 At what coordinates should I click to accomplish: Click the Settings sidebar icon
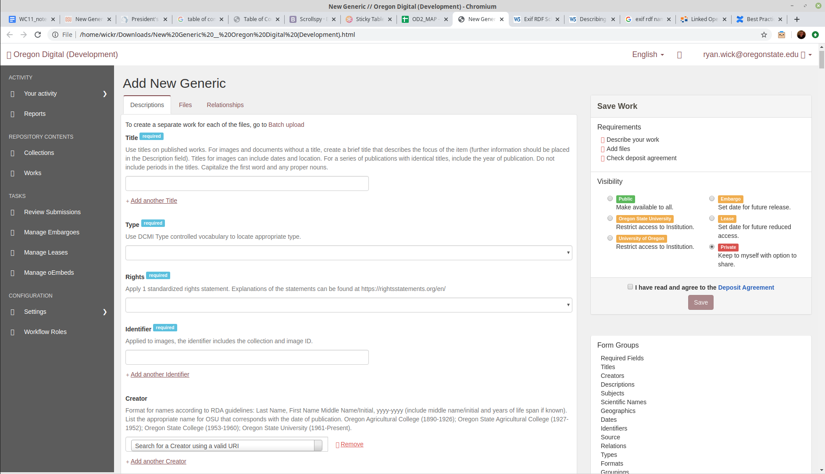(13, 312)
